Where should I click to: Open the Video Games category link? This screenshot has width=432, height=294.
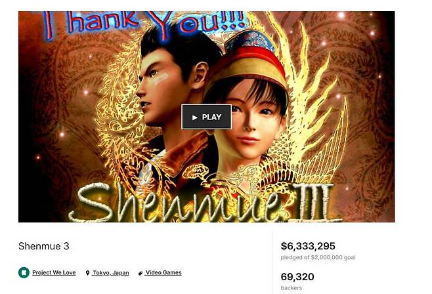pyautogui.click(x=163, y=272)
